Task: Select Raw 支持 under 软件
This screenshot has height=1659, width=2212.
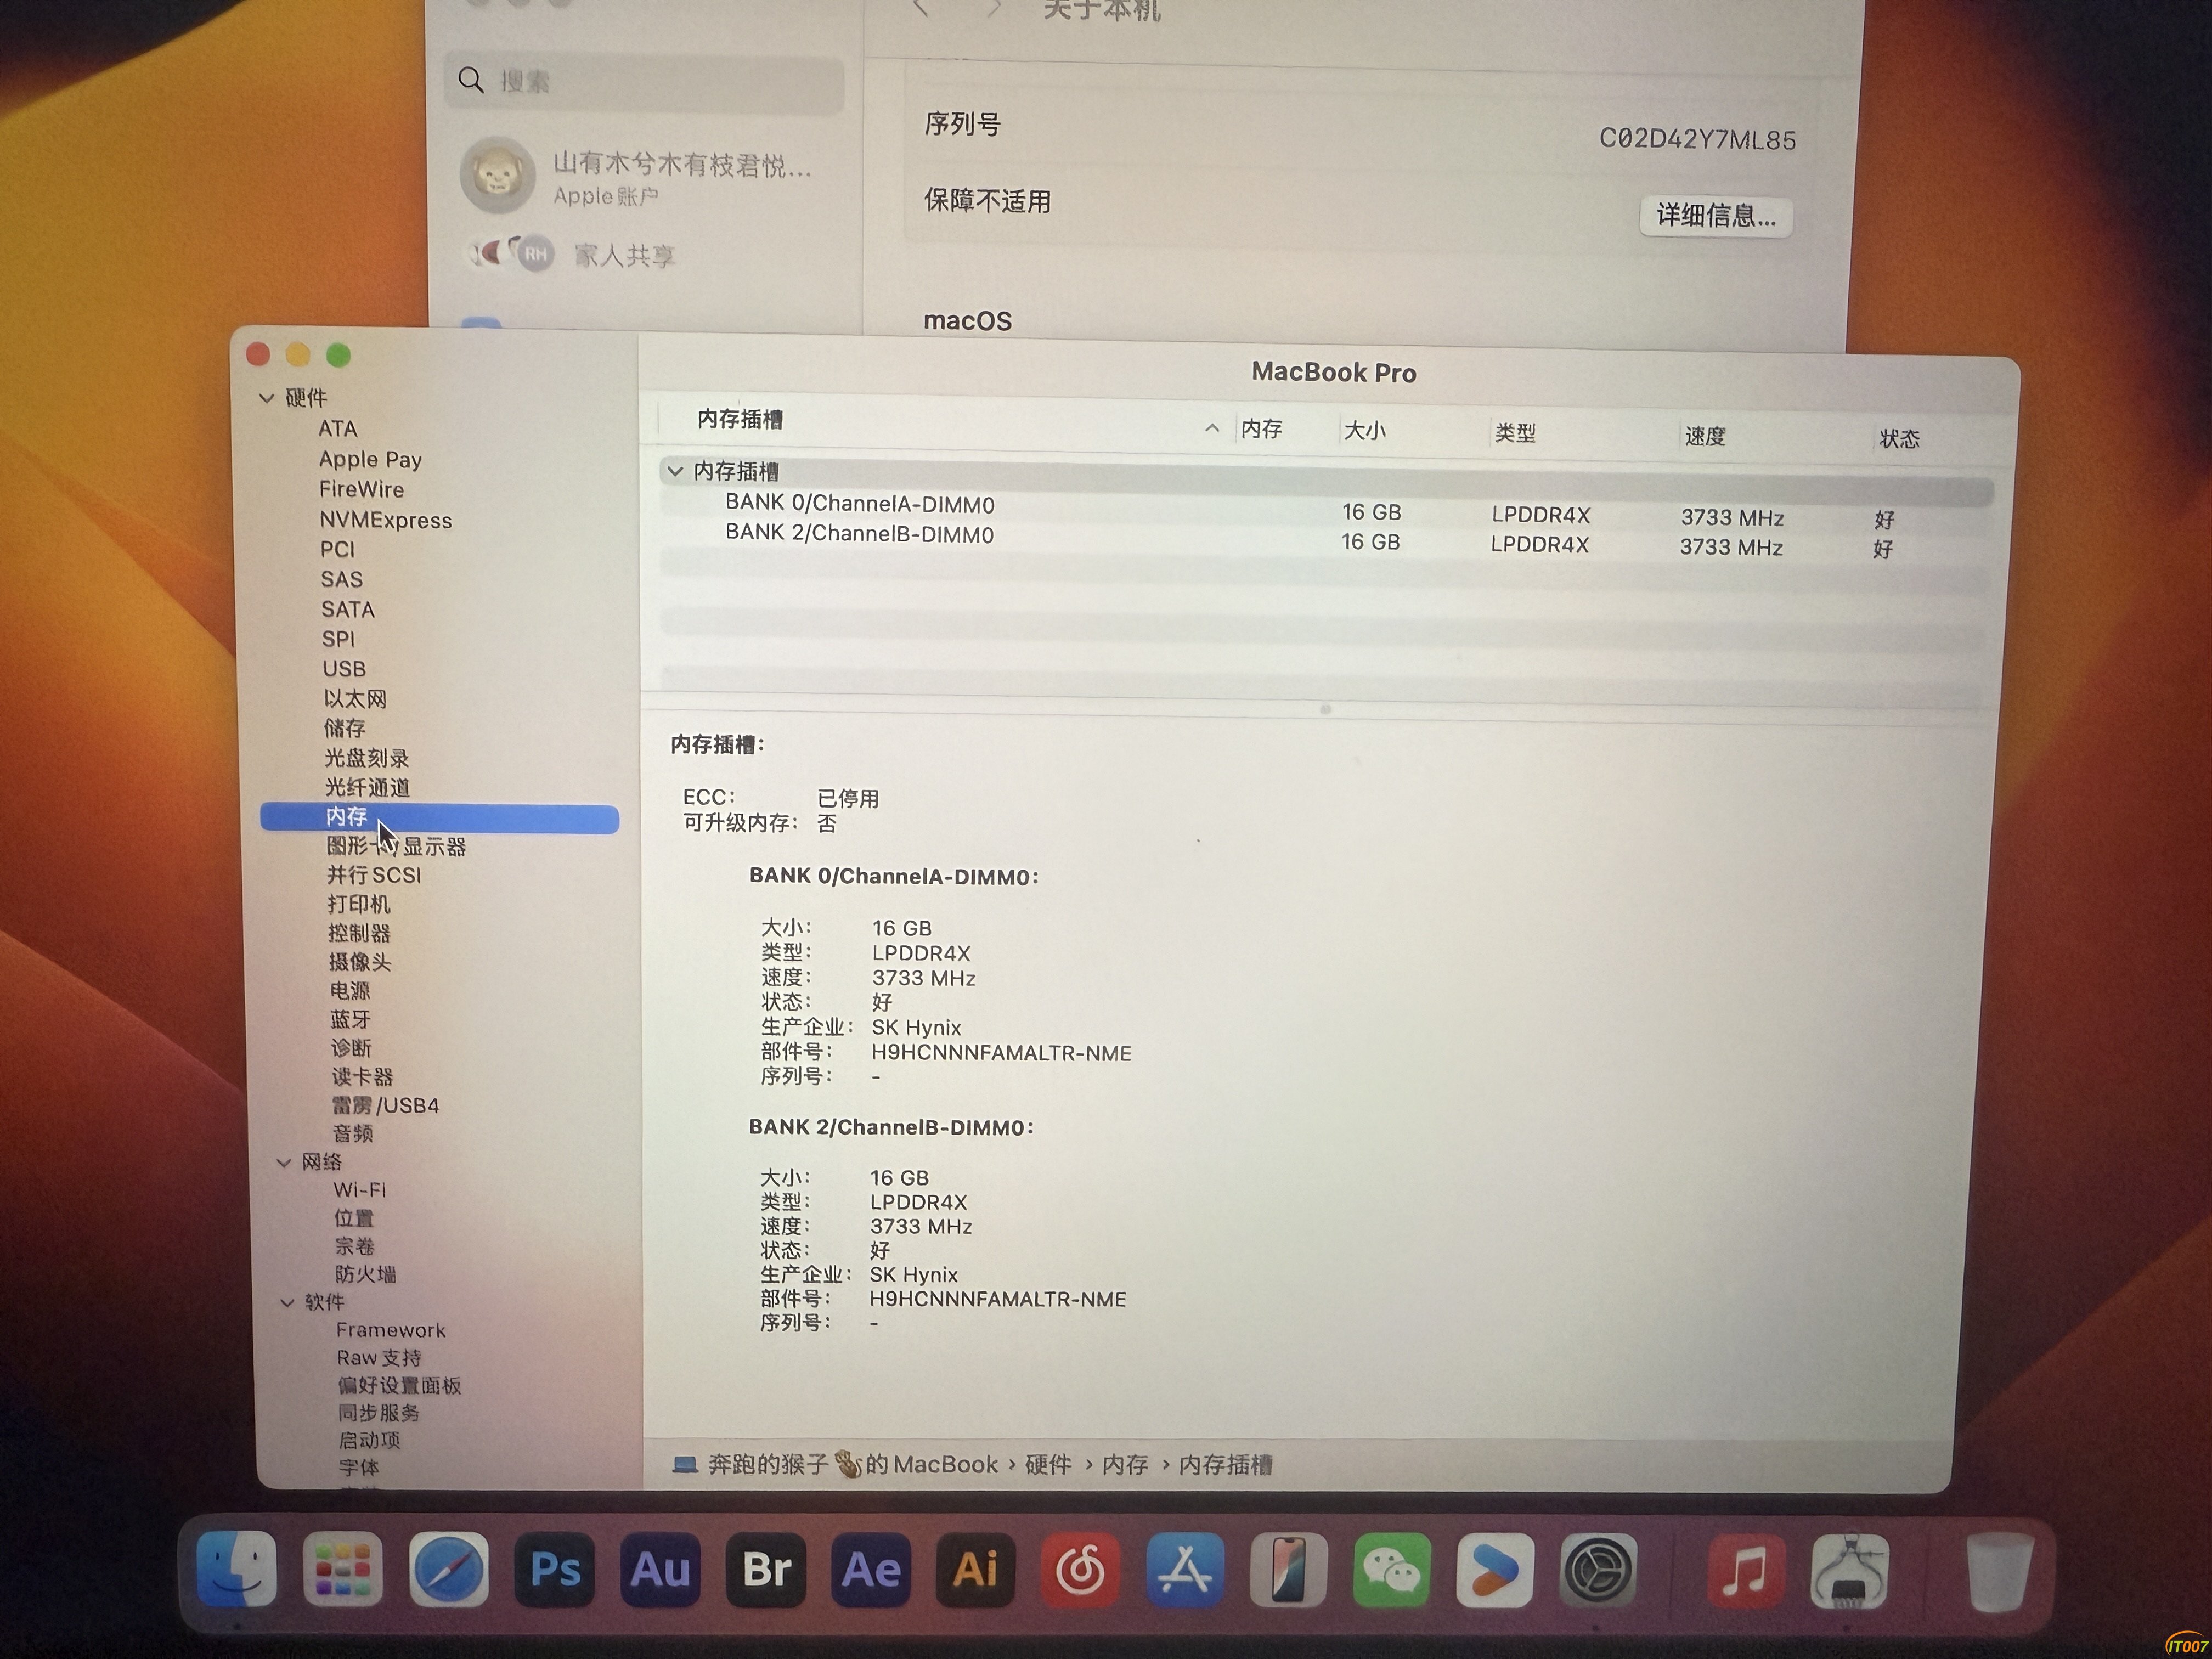Action: tap(379, 1357)
